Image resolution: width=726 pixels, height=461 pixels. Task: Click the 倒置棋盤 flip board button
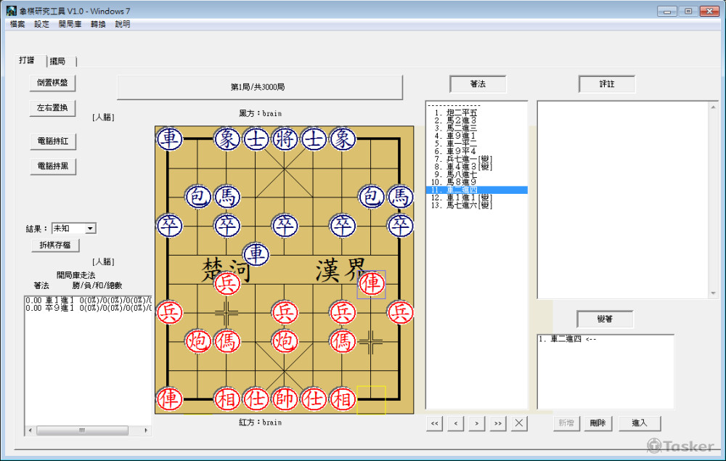tap(52, 83)
